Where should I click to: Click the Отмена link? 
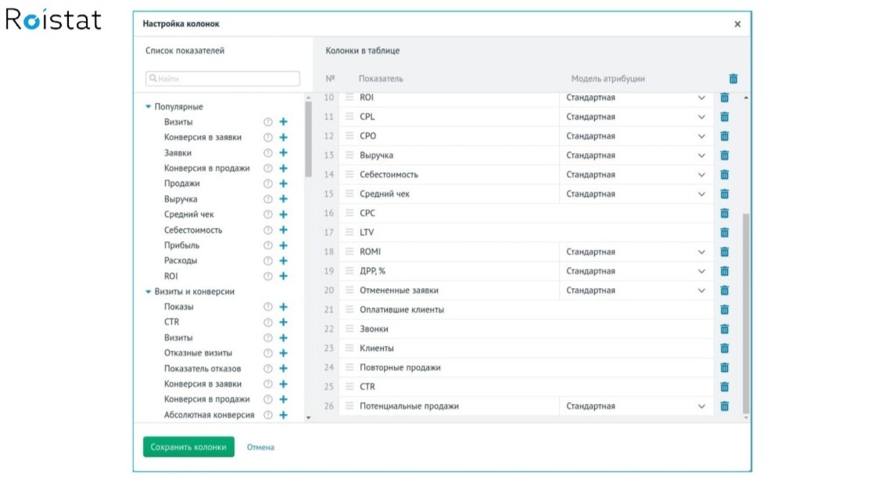point(260,448)
